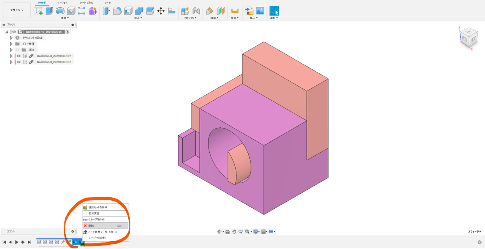Select the Joint tool icon

pos(196,11)
